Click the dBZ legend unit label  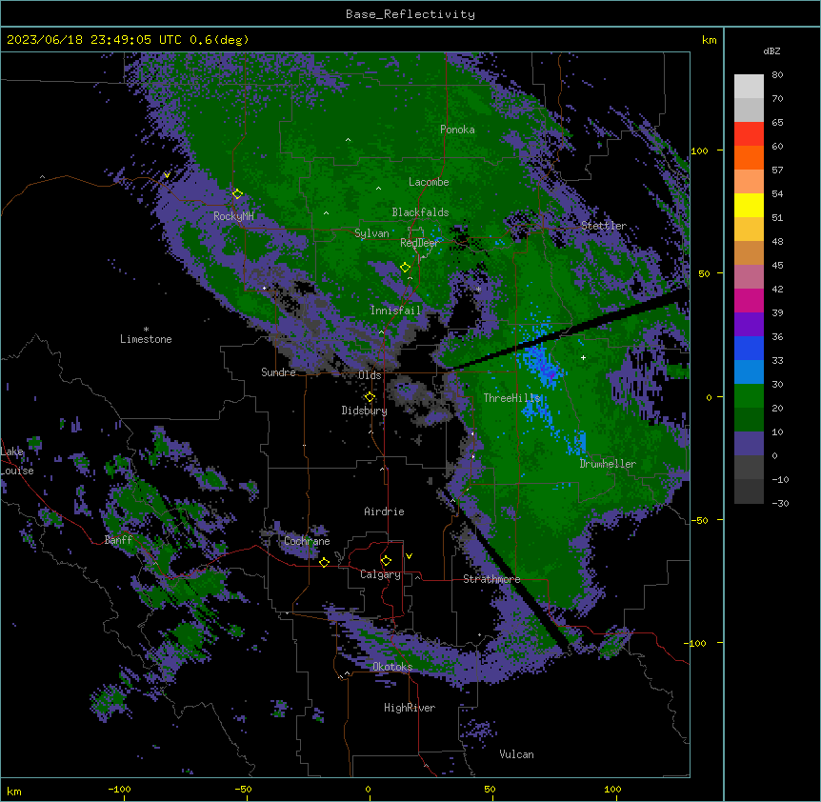click(x=771, y=50)
